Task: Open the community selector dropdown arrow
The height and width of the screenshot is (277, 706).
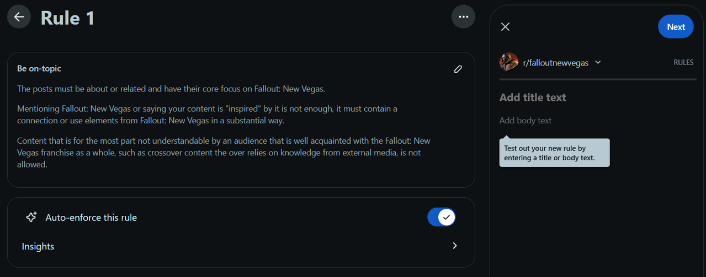Action: [x=598, y=62]
